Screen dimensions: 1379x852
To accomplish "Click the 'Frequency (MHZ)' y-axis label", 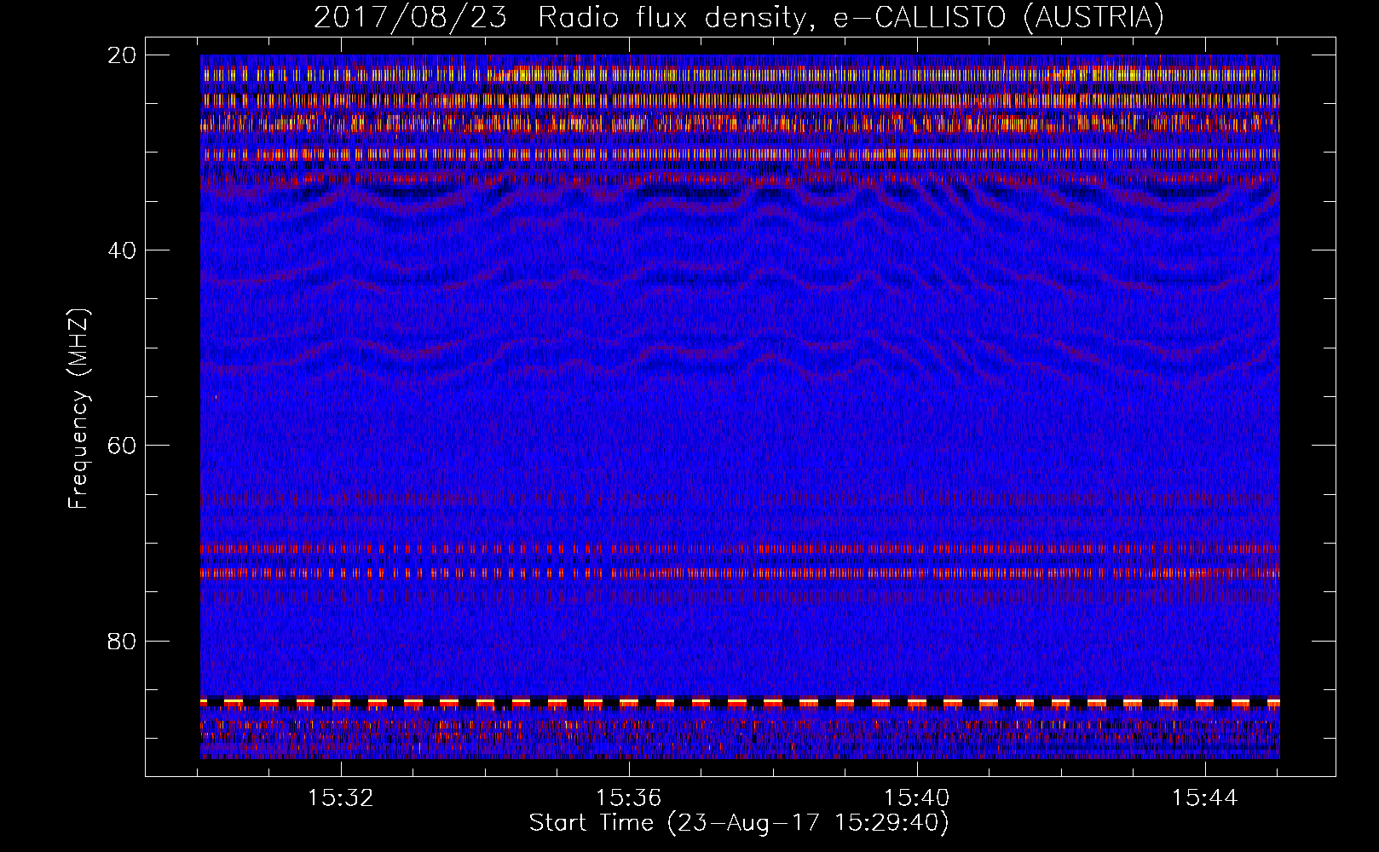I will click(x=78, y=409).
